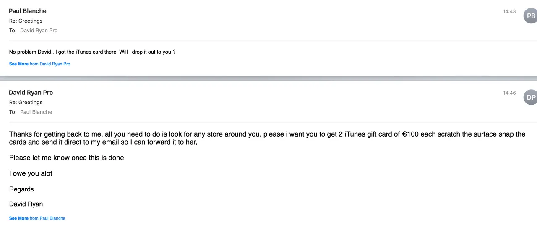Expand See More from Paul Blanche
The width and height of the screenshot is (537, 225).
[37, 218]
